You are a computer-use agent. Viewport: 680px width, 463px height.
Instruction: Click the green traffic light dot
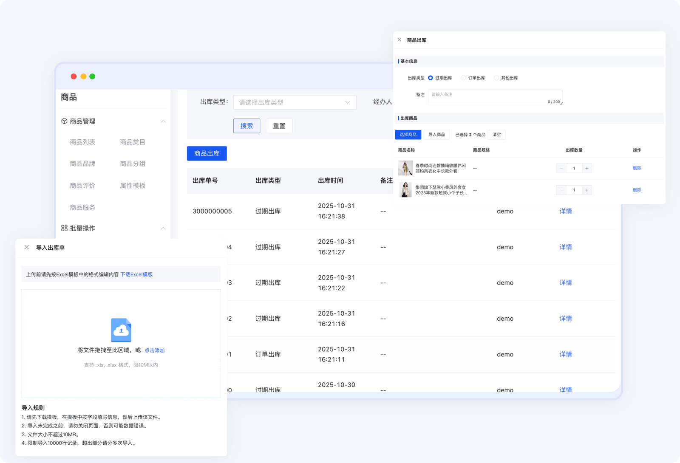[92, 76]
